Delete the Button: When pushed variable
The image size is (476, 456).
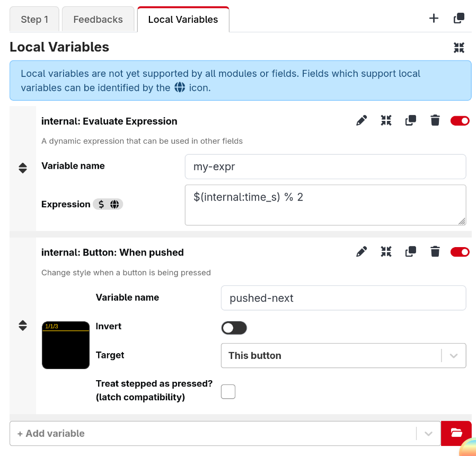[435, 252]
